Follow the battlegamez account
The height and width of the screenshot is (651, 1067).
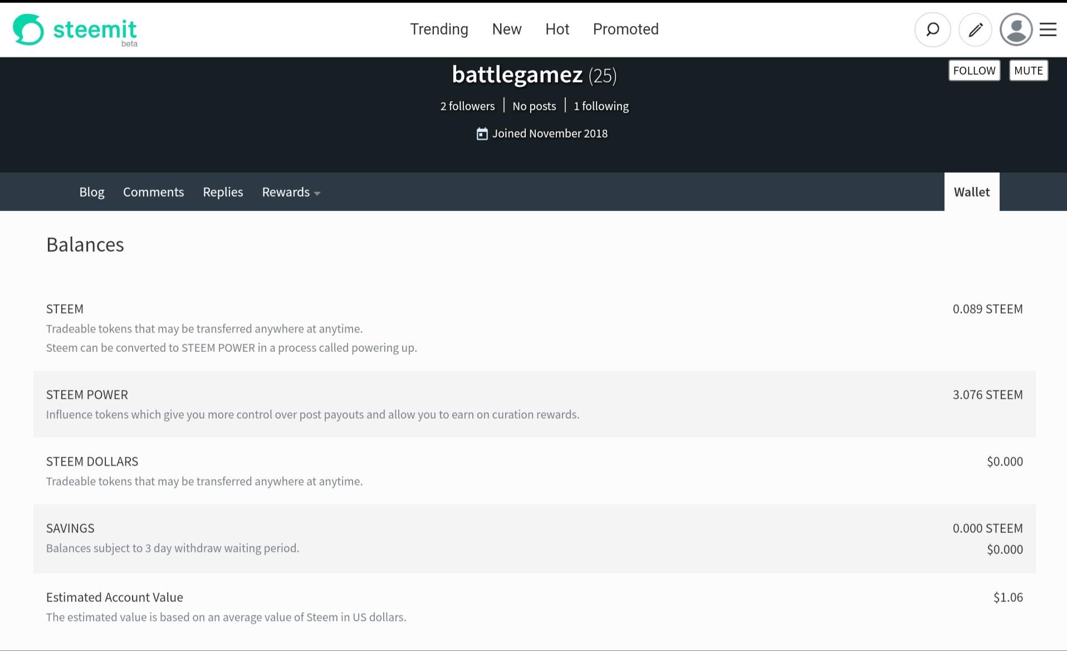click(x=974, y=71)
